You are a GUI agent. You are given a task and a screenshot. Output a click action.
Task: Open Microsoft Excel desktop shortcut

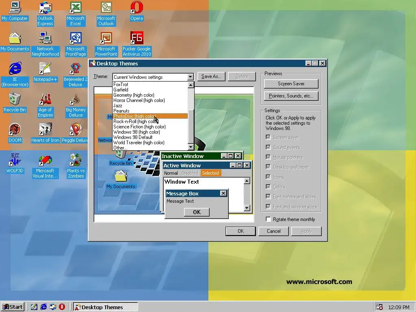tap(76, 14)
